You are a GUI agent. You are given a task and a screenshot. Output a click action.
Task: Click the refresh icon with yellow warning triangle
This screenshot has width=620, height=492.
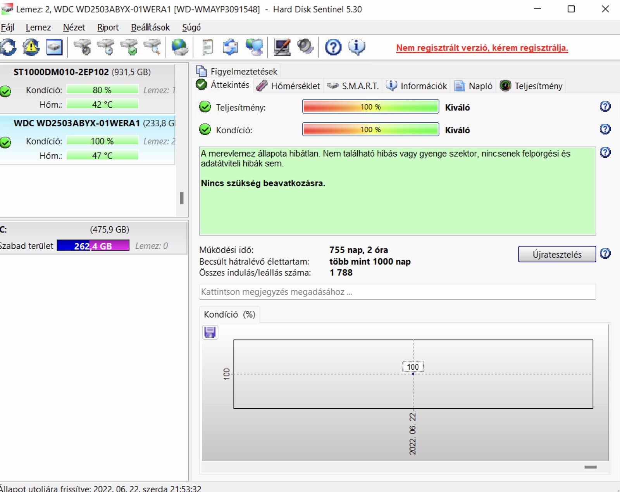click(31, 47)
